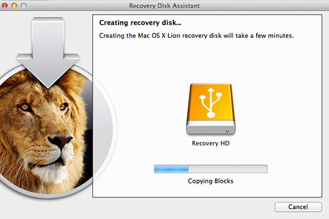Viewport: 329px width, 219px height.
Task: Click the blue filled part of progress bar
Action: click(171, 169)
